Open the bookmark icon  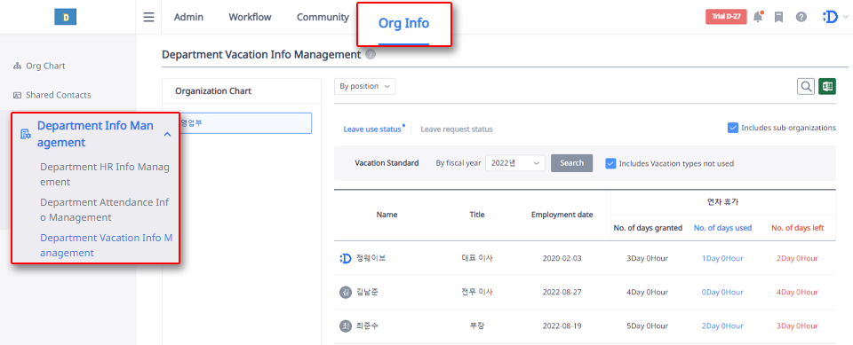point(779,18)
